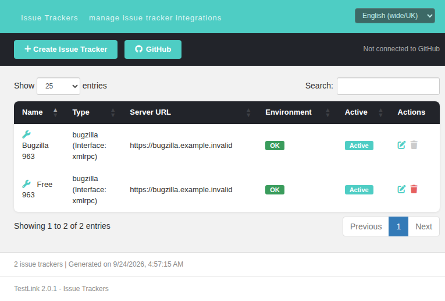Sort table by Active column arrows
Screen dimensions: 445x301
(x=380, y=112)
